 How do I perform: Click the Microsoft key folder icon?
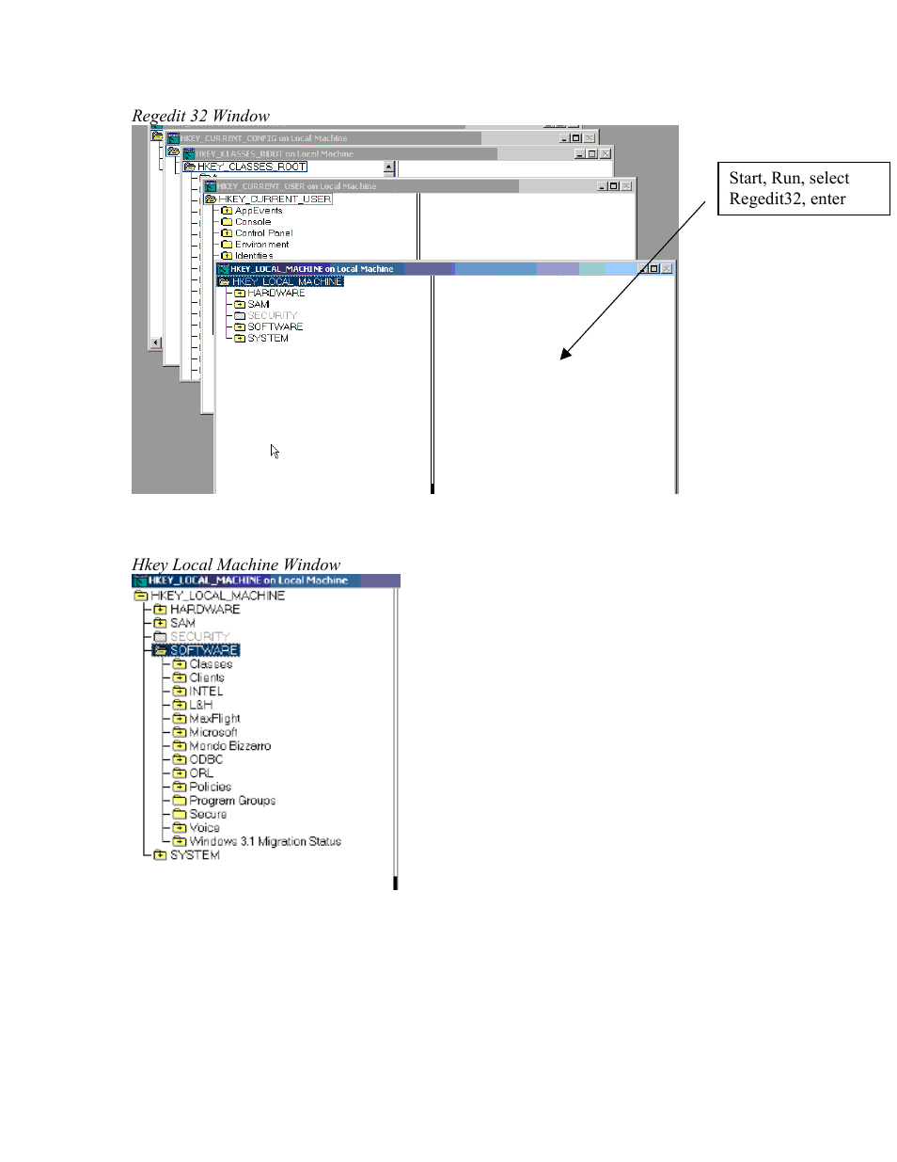point(180,732)
